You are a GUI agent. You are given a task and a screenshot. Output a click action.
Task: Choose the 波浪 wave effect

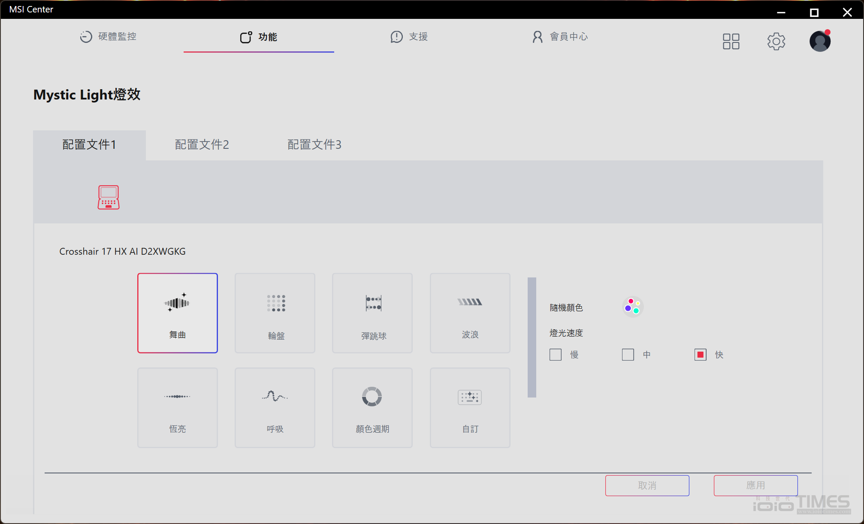(470, 313)
